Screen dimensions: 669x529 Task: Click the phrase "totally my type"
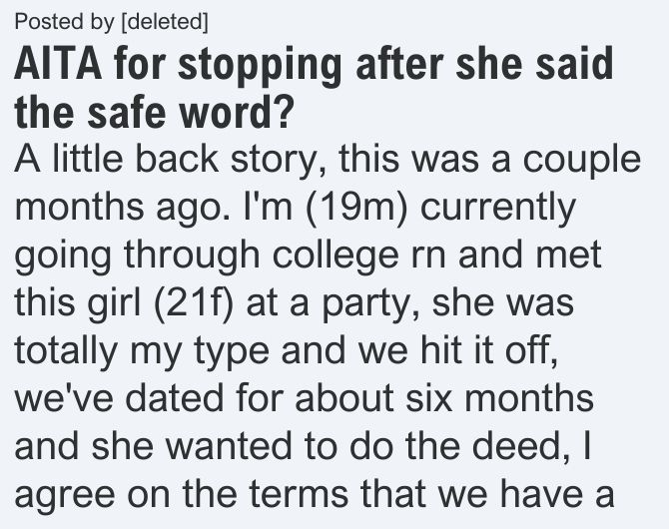[x=142, y=352]
